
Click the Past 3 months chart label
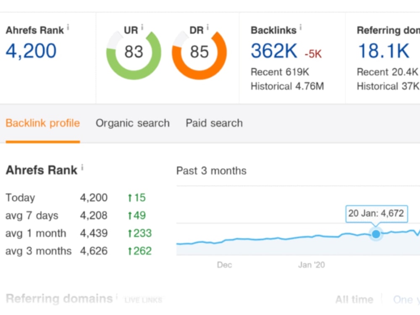pos(211,171)
